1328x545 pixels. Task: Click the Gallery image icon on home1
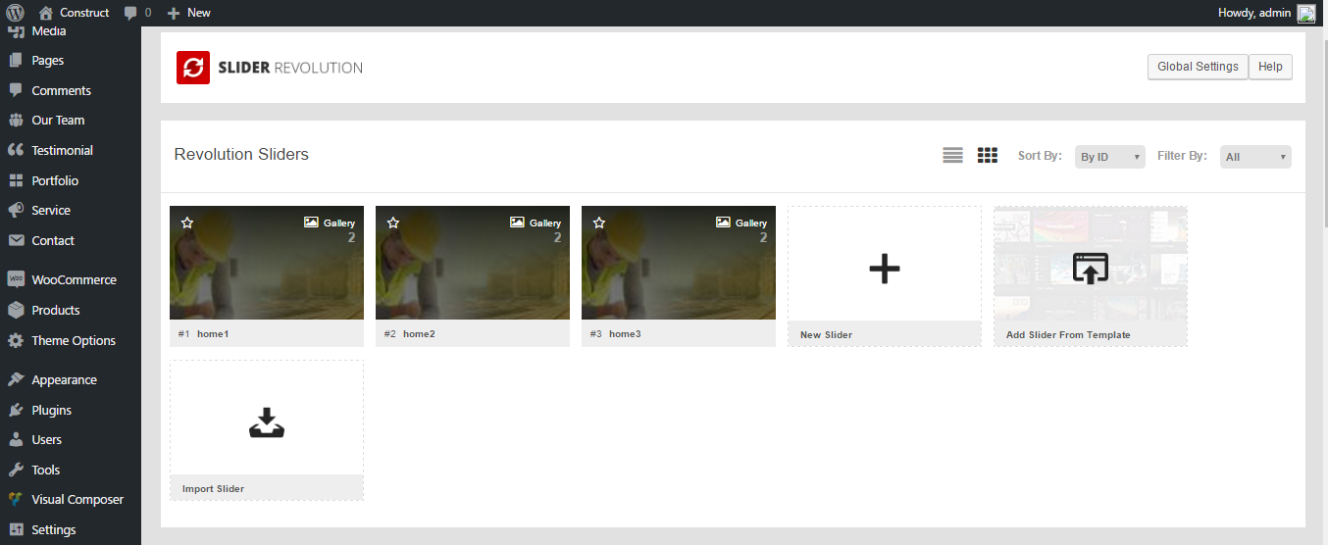(311, 223)
